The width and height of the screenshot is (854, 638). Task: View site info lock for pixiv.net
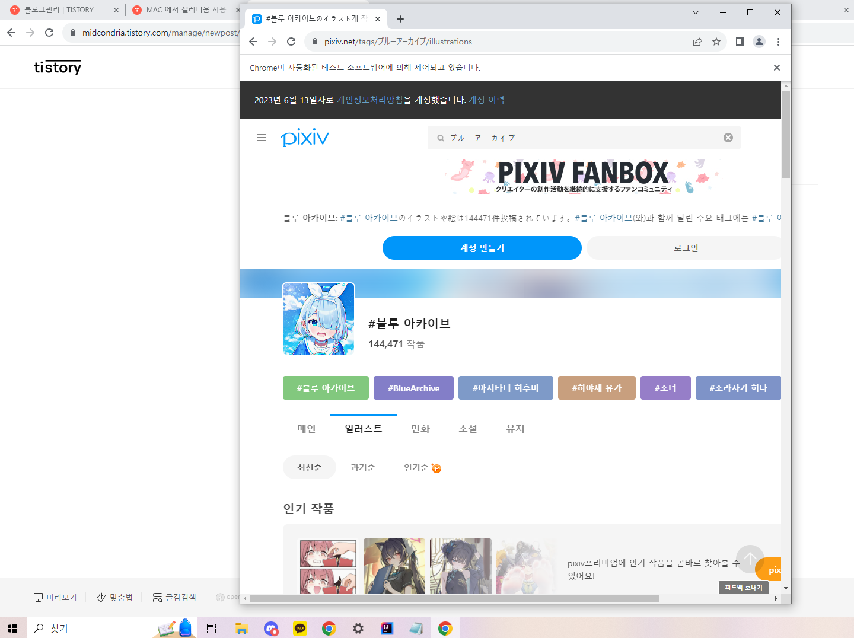[x=315, y=42]
